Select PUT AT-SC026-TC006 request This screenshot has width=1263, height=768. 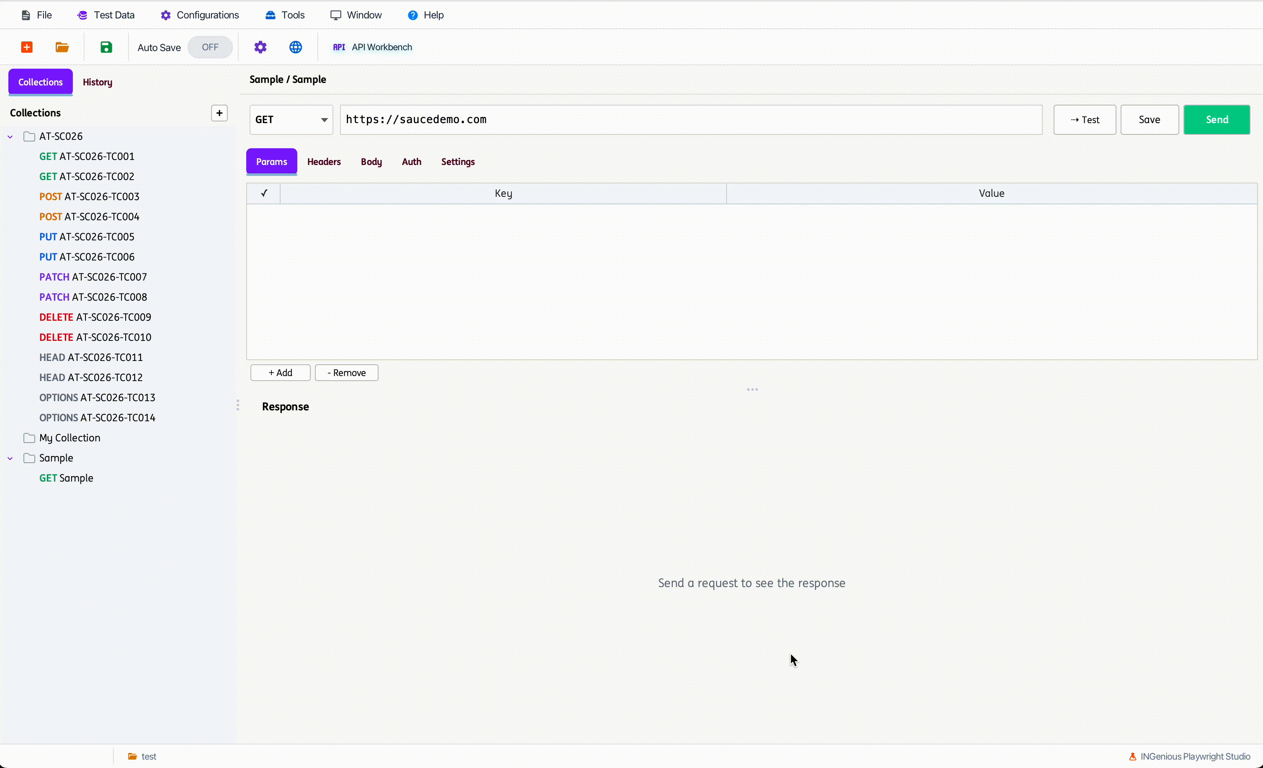click(x=87, y=257)
